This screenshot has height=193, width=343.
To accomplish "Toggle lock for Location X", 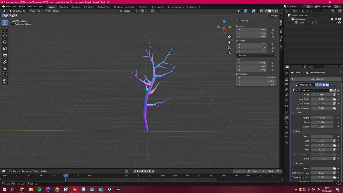I will pyautogui.click(x=273, y=30).
